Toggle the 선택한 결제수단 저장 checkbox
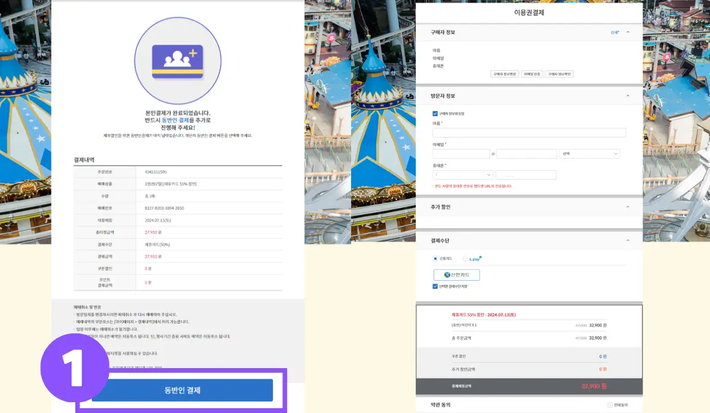The width and height of the screenshot is (710, 413). point(435,286)
